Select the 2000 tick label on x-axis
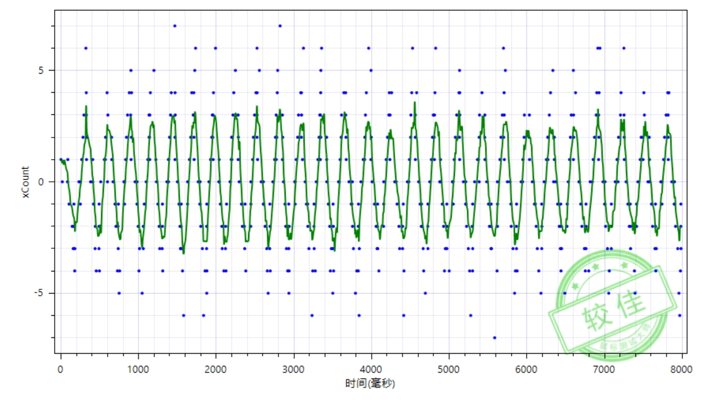The image size is (702, 400). pos(216,370)
